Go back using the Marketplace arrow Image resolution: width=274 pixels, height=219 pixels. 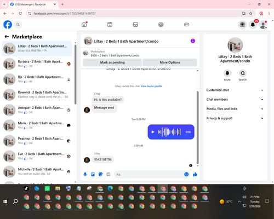7,37
